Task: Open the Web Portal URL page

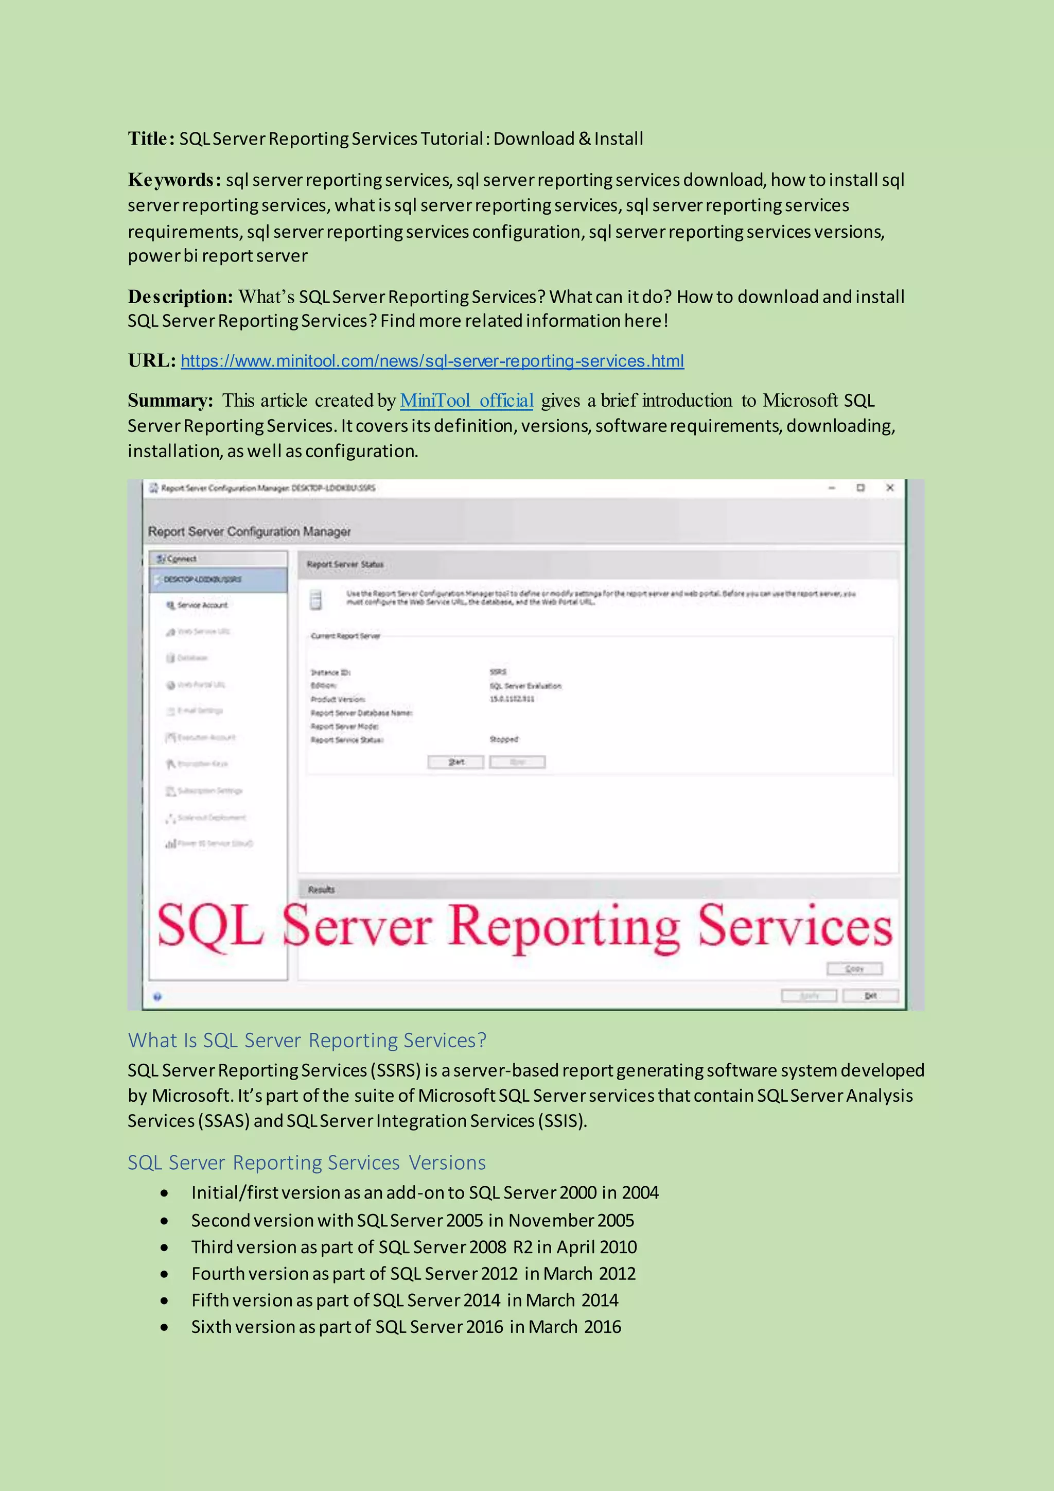Action: coord(201,685)
